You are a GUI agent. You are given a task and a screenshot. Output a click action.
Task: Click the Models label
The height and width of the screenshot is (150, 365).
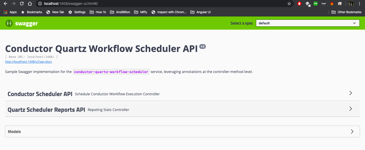click(x=14, y=132)
